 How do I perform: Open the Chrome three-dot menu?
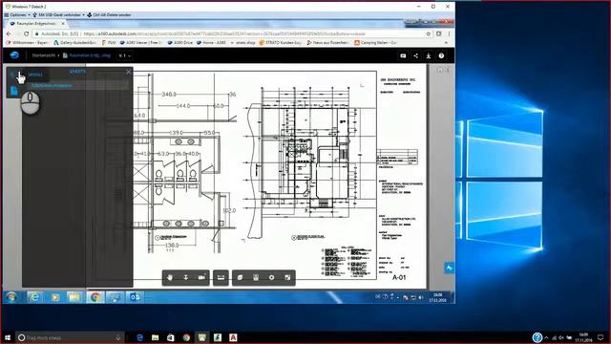pyautogui.click(x=450, y=34)
